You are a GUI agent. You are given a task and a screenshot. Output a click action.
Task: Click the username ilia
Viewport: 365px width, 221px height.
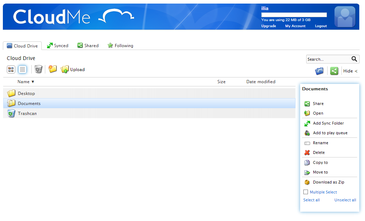point(265,9)
